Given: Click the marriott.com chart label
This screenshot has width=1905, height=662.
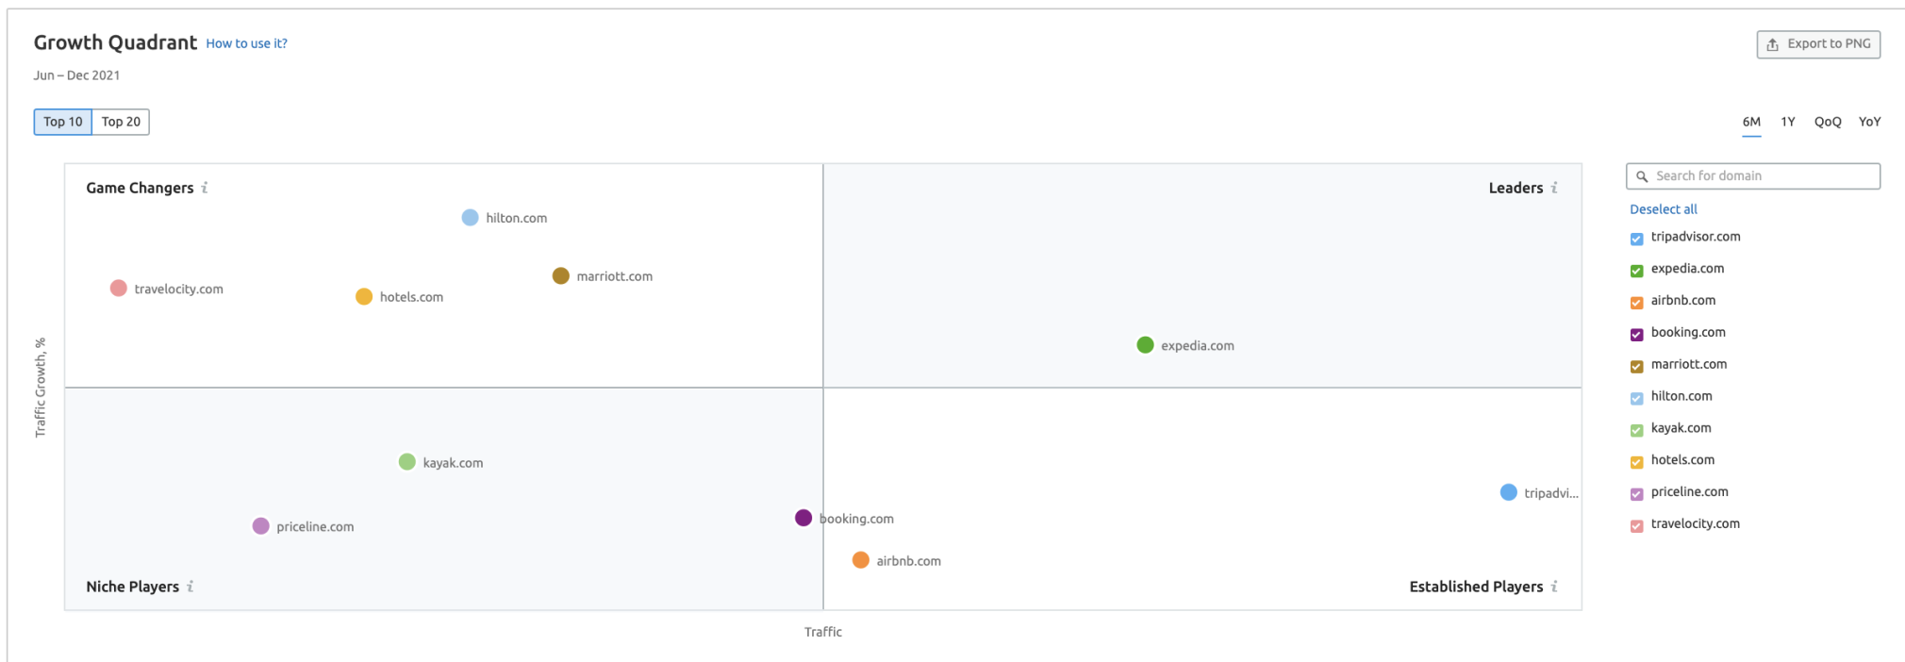Looking at the screenshot, I should (x=615, y=276).
